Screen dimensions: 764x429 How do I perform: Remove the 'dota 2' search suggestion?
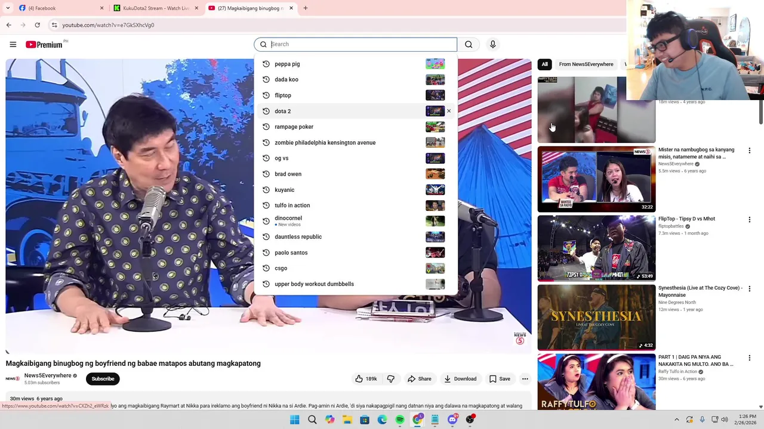pos(449,111)
